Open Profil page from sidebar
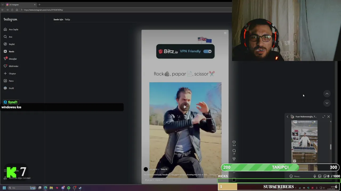The image size is (341, 191). point(9,88)
